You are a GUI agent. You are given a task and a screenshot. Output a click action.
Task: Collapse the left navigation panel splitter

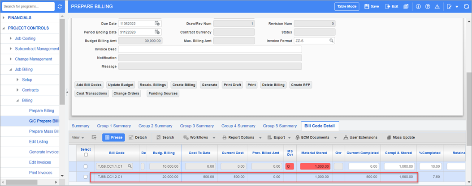66,92
